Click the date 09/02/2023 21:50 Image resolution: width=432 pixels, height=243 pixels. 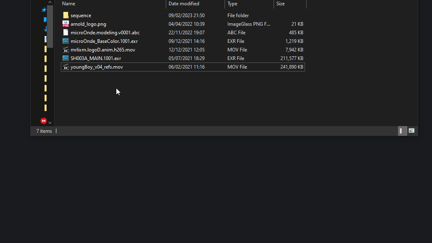(x=187, y=16)
